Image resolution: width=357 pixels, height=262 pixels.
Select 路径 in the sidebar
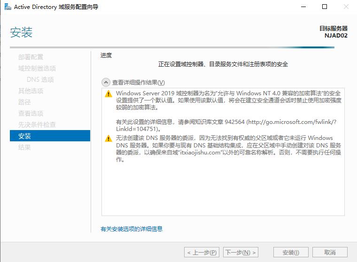tap(24, 102)
